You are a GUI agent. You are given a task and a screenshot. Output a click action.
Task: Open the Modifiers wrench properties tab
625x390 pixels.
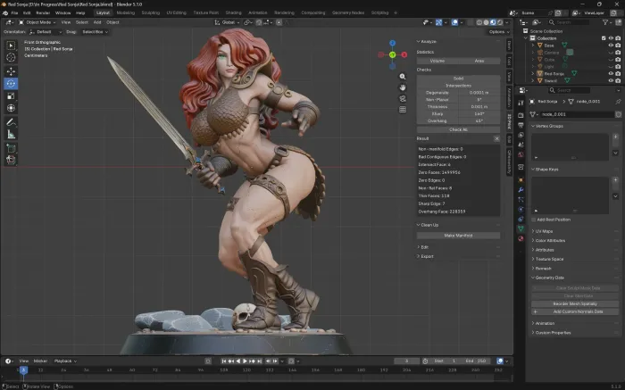coord(521,189)
